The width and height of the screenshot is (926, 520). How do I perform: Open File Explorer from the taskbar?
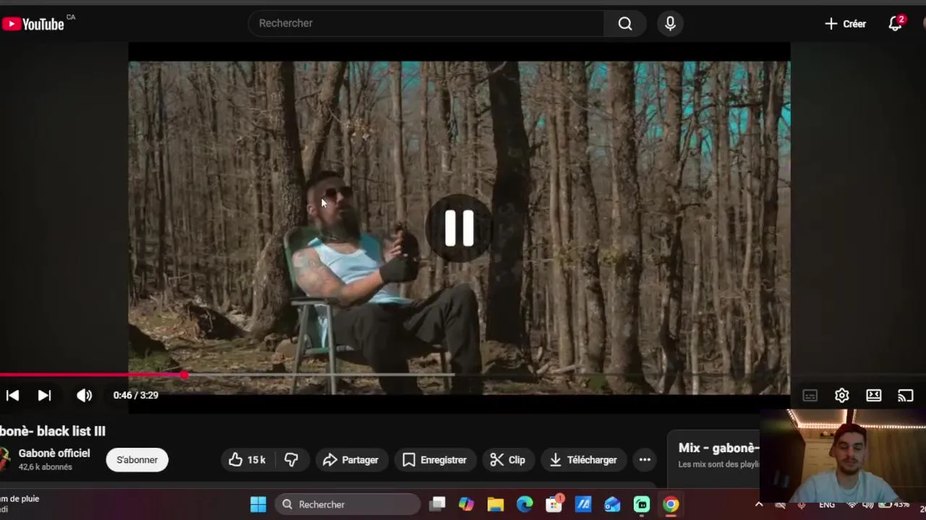click(x=496, y=504)
